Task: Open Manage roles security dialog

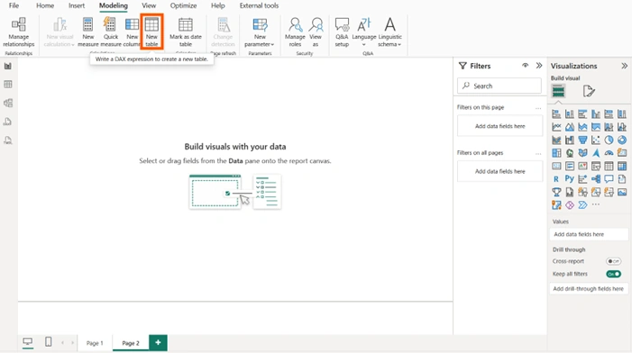Action: (x=295, y=32)
